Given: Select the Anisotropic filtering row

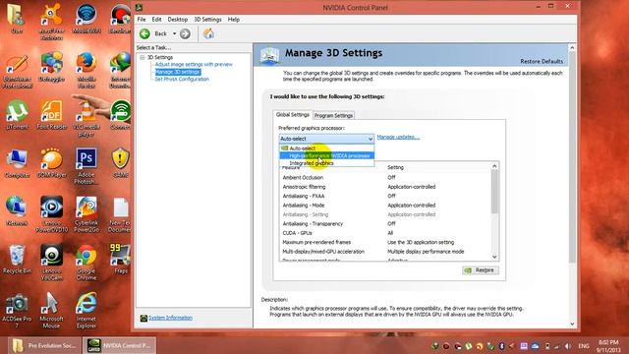Looking at the screenshot, I should click(385, 187).
